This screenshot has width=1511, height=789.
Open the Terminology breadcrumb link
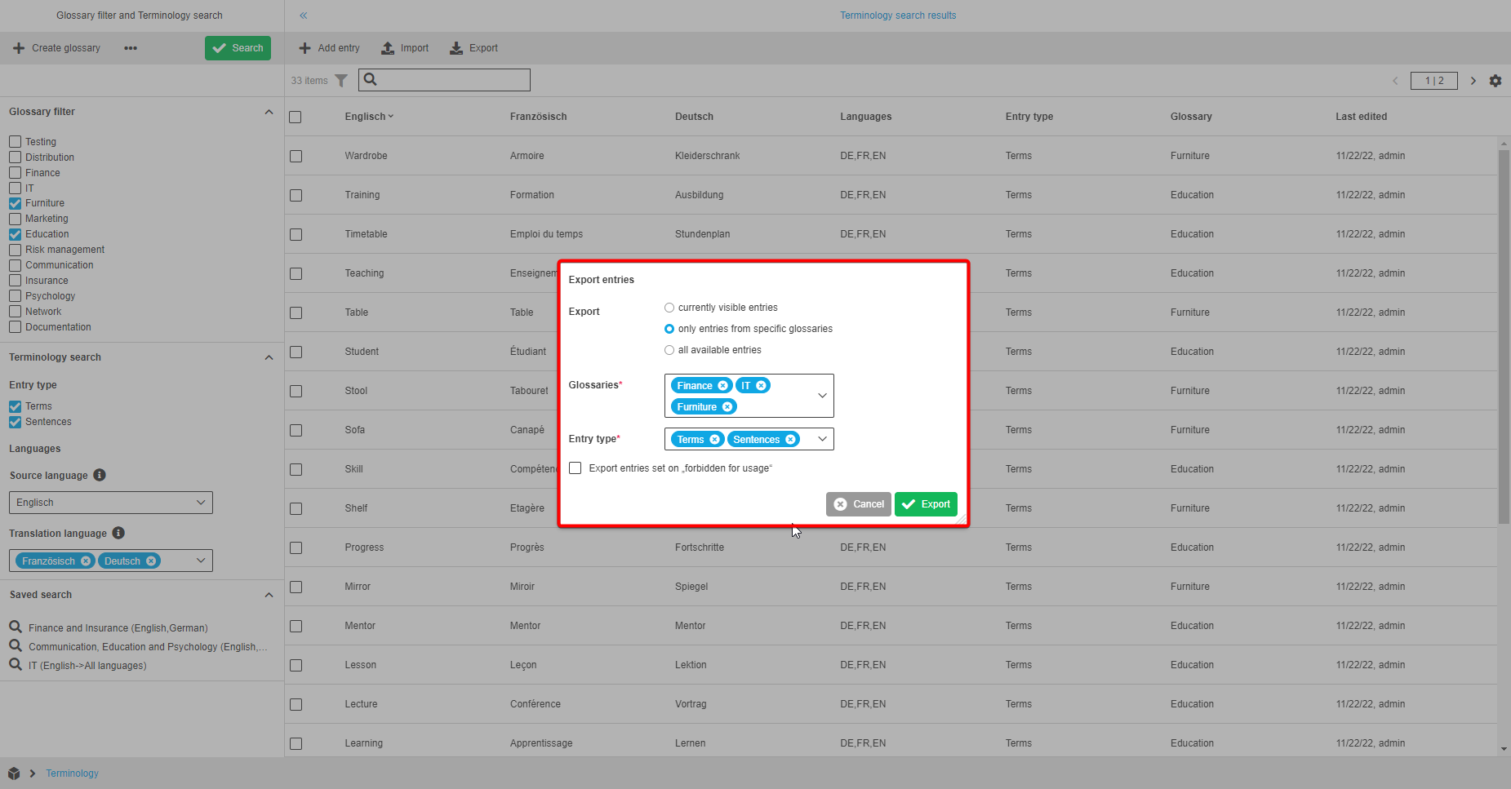point(72,773)
